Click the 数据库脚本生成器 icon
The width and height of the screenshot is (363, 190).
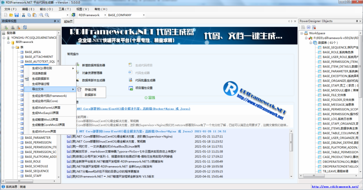point(77,80)
